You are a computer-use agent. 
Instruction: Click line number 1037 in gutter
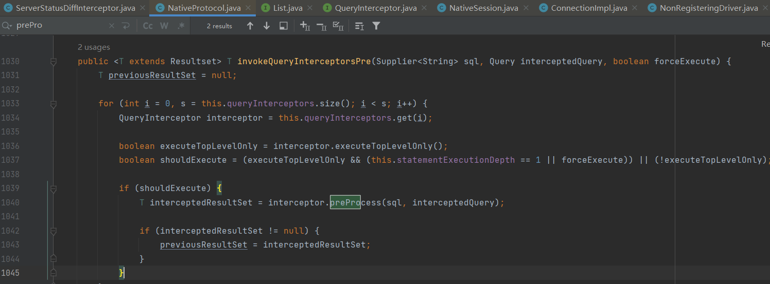click(x=10, y=160)
